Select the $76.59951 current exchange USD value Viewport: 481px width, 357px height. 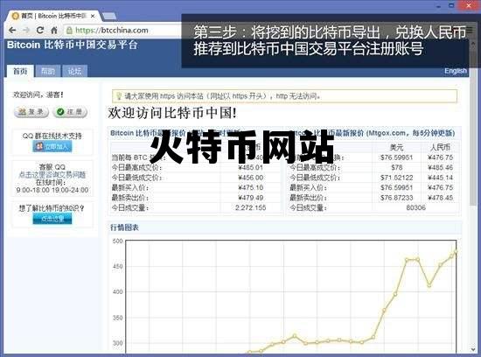397,157
